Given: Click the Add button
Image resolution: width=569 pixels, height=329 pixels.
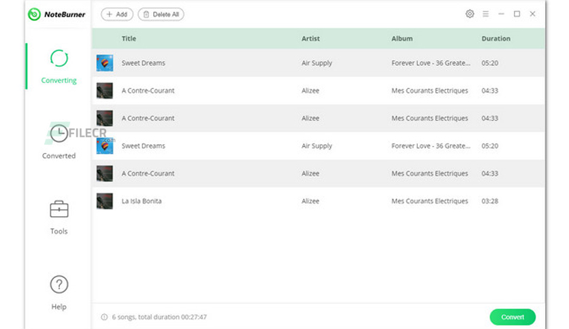Looking at the screenshot, I should click(117, 14).
